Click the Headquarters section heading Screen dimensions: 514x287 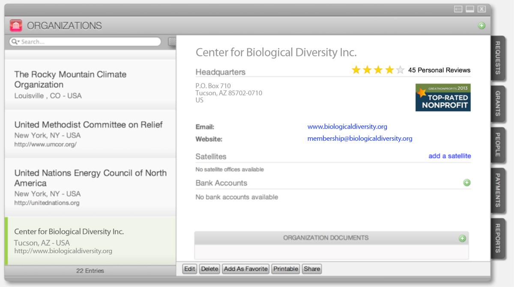coord(221,72)
